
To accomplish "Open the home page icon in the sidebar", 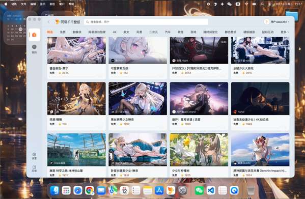I will pos(34,35).
